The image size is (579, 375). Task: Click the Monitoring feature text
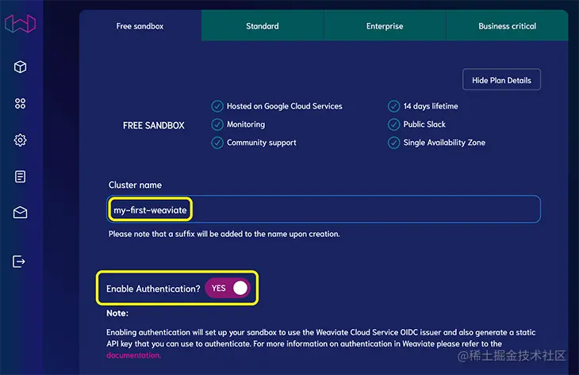(246, 124)
